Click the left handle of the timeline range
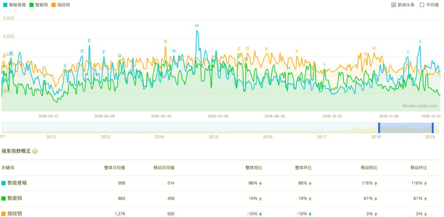Image resolution: width=444 pixels, height=217 pixels. pos(379,128)
